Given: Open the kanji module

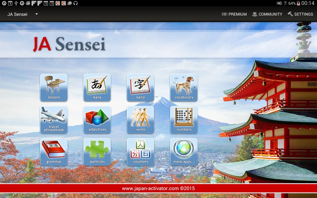Looking at the screenshot, I should coord(141,87).
